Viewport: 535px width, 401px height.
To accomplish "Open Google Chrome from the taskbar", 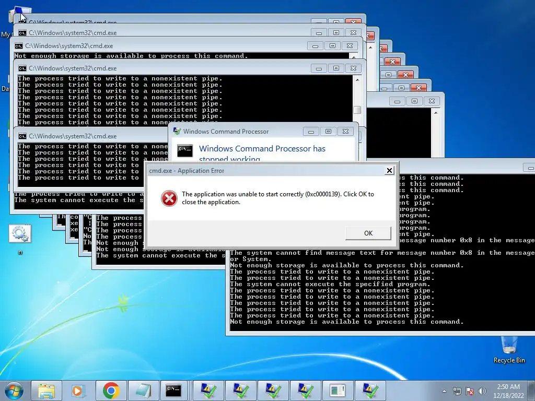I will point(111,391).
